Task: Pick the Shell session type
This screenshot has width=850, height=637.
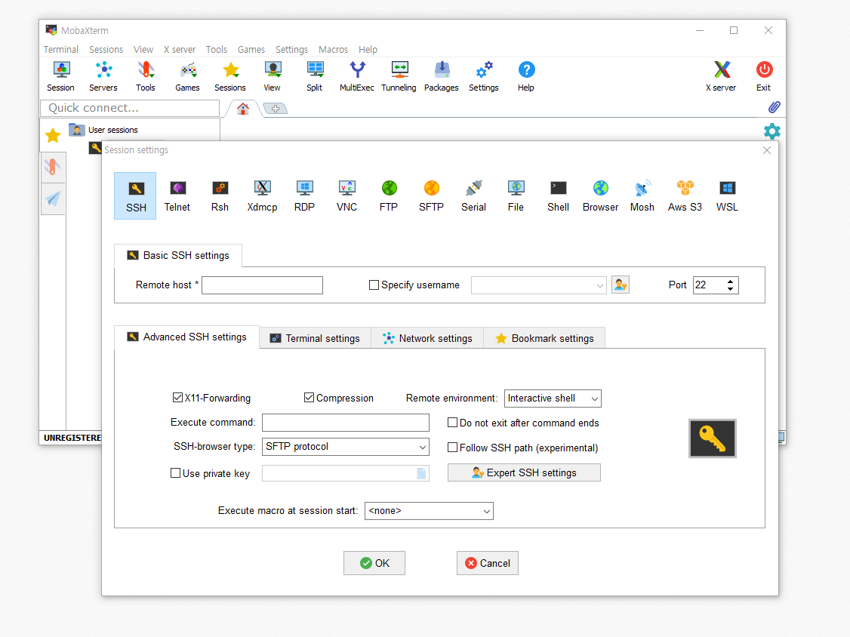Action: click(x=558, y=195)
